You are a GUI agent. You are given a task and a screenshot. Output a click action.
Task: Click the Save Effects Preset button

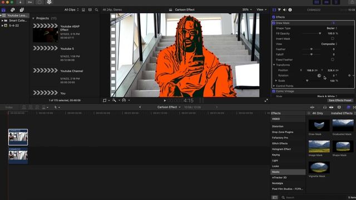[x=340, y=101]
